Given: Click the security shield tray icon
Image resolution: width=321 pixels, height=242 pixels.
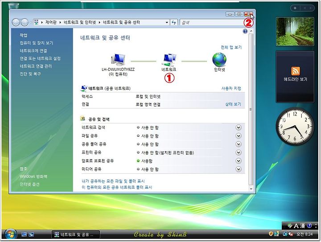Looking at the screenshot, I should click(x=271, y=234).
